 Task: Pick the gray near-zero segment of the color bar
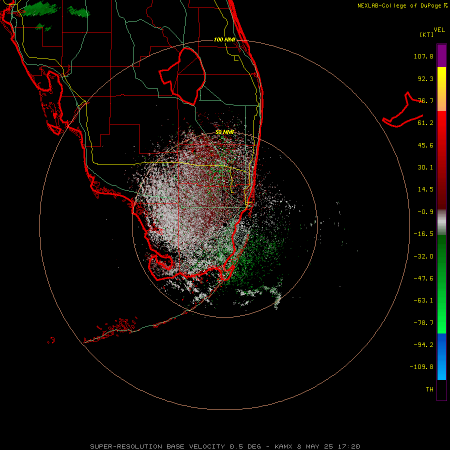(441, 222)
